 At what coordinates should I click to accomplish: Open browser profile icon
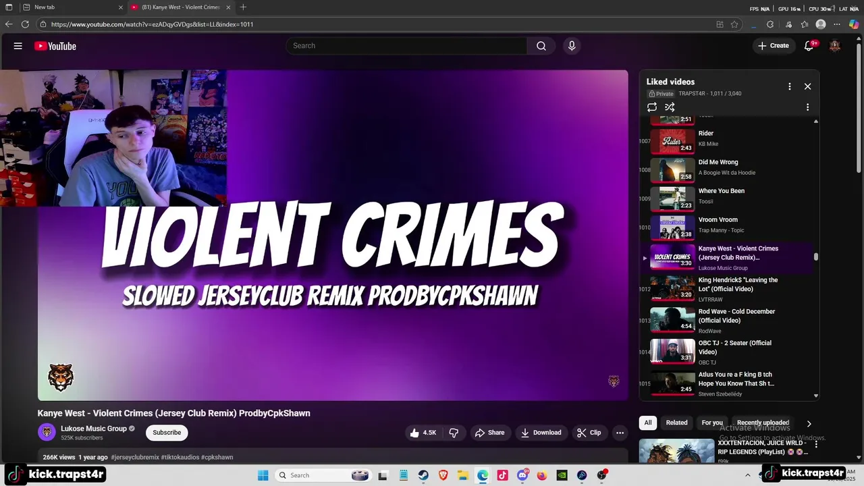pyautogui.click(x=821, y=24)
